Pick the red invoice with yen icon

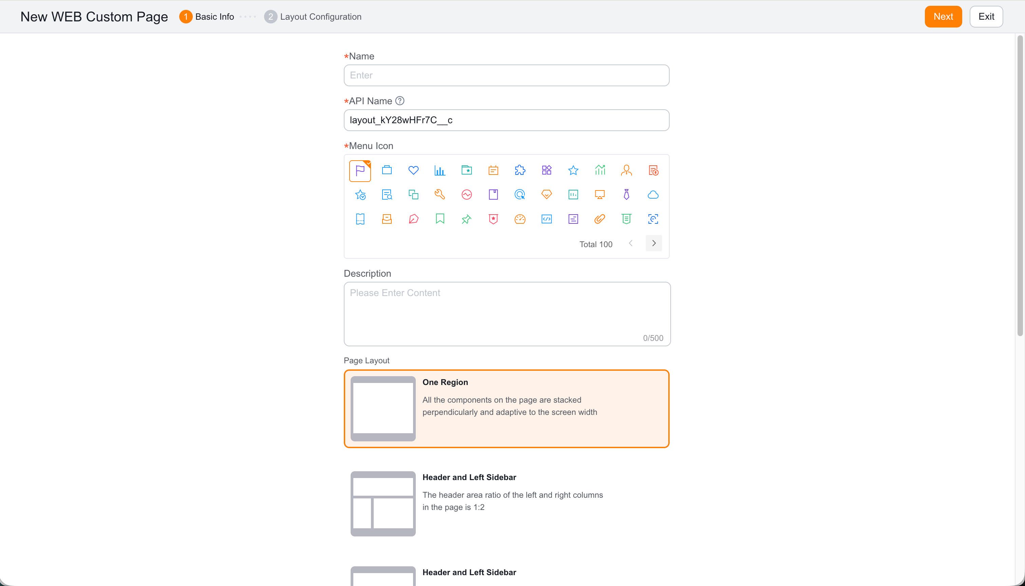coord(653,170)
